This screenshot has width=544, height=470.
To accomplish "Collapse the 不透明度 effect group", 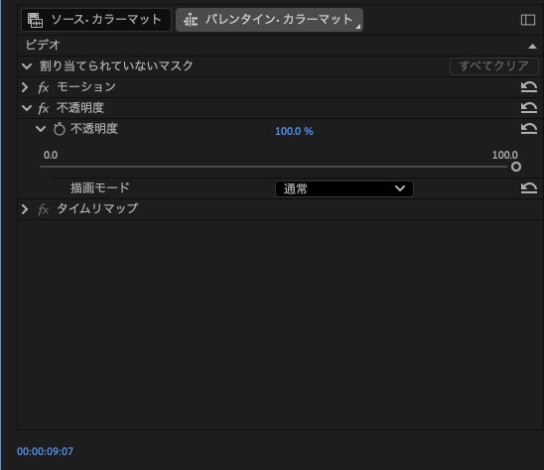I will pos(27,108).
